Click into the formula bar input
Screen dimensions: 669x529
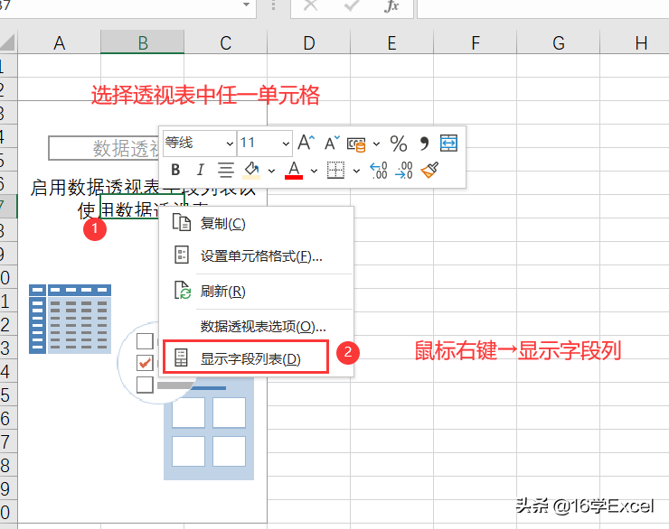click(x=542, y=8)
